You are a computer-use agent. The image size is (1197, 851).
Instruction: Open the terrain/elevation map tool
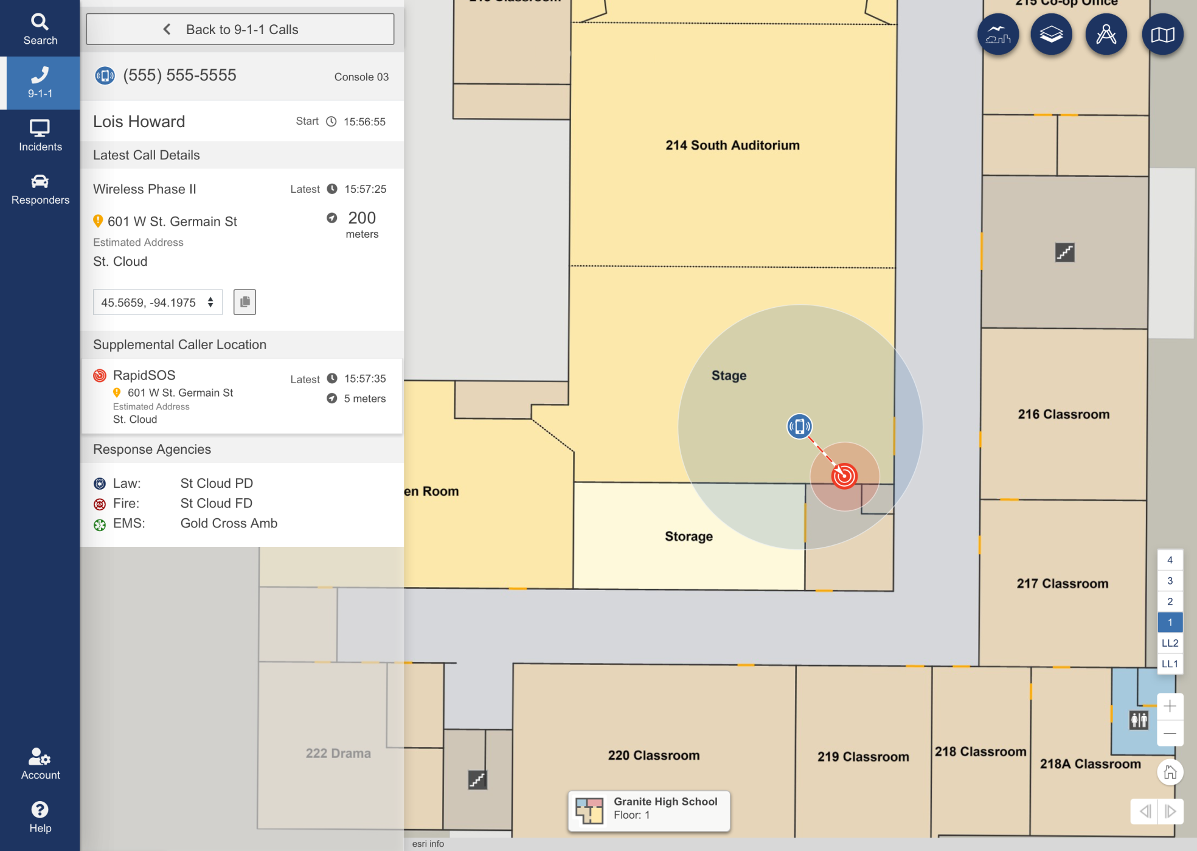pyautogui.click(x=998, y=35)
